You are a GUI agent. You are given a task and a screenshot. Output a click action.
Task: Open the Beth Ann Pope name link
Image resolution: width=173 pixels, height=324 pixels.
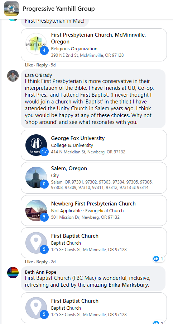click(x=40, y=272)
